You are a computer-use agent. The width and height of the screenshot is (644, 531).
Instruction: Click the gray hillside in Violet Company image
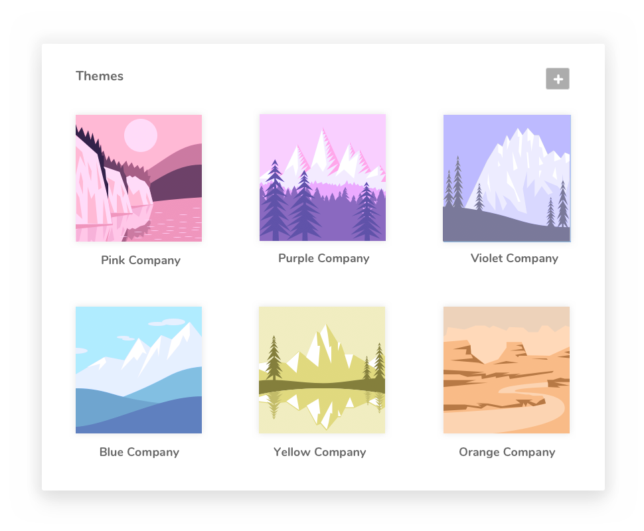506,226
